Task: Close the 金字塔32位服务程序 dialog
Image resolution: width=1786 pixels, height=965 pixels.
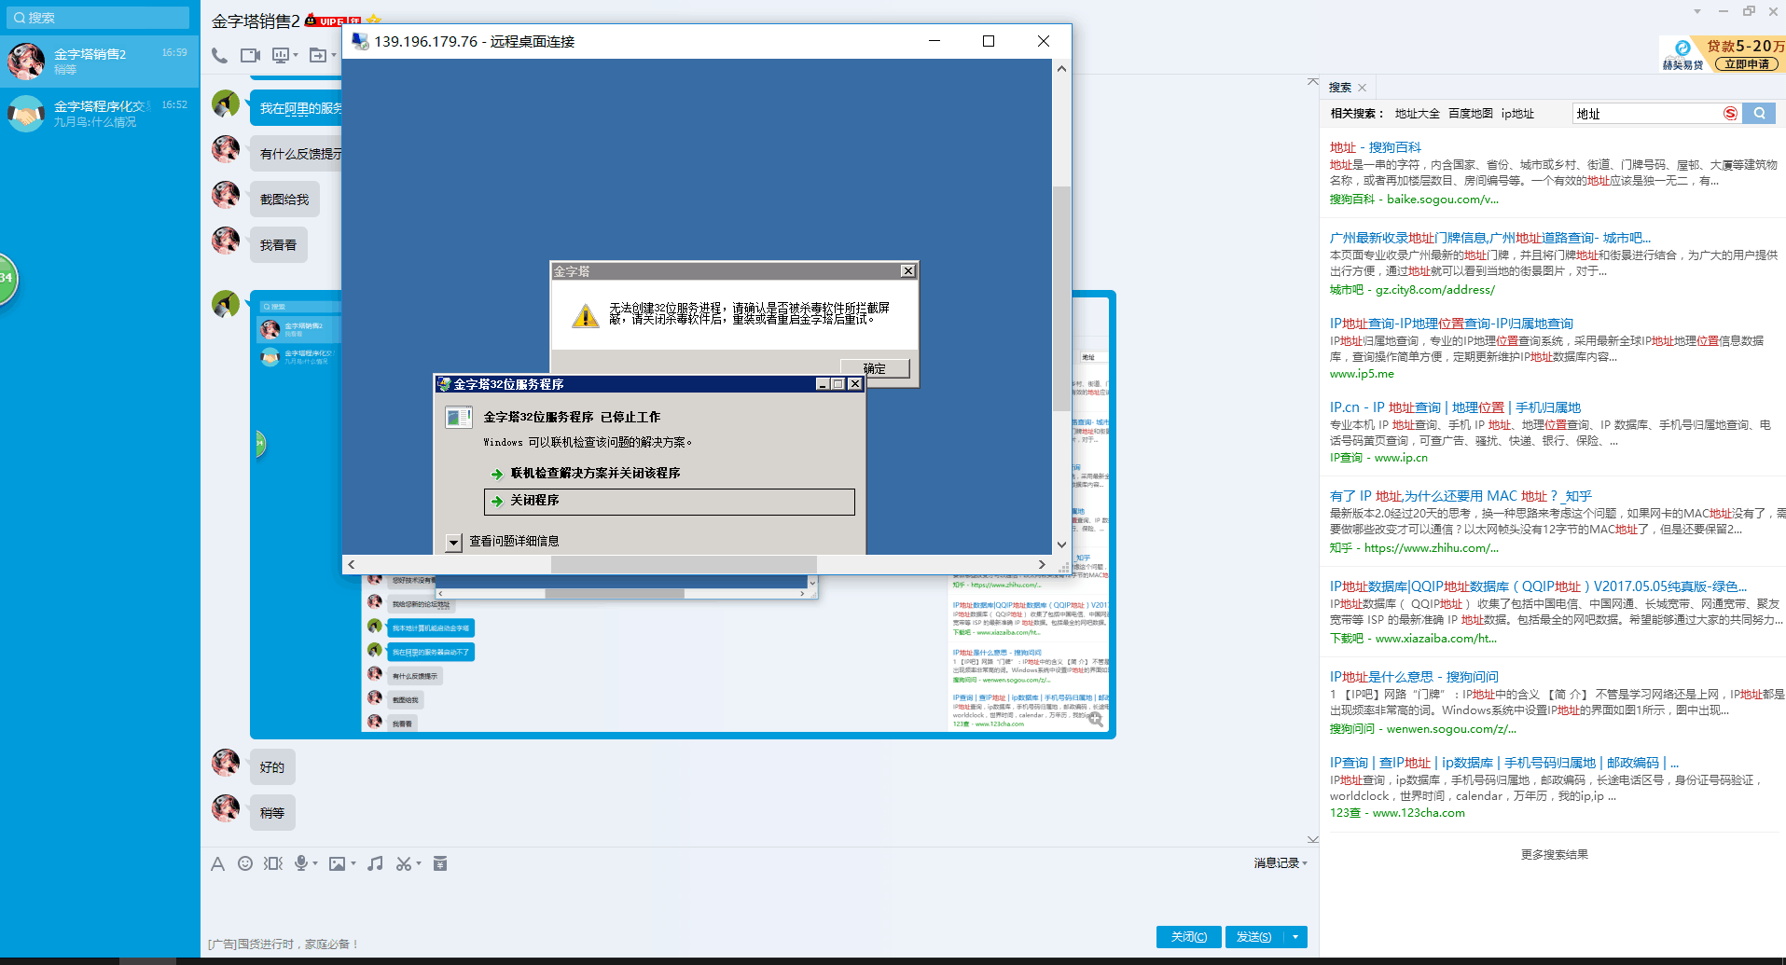Action: [x=854, y=384]
